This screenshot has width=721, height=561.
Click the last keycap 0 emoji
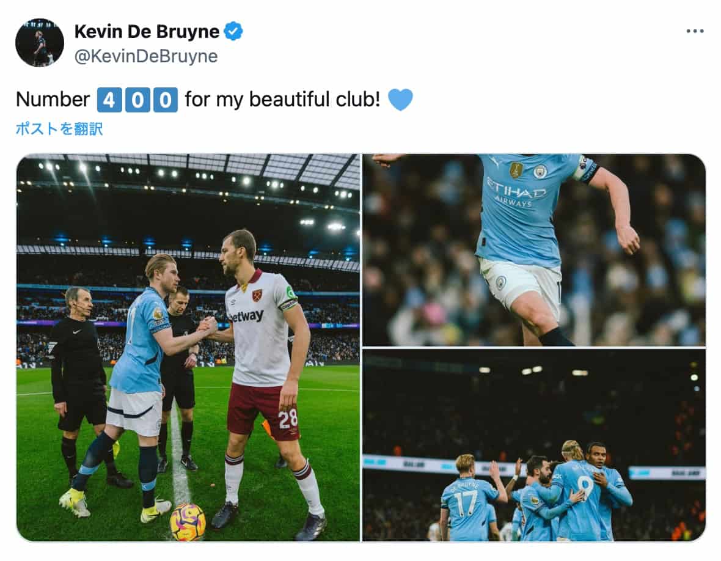166,100
